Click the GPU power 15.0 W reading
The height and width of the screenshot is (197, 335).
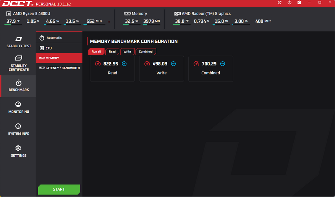tap(221, 21)
